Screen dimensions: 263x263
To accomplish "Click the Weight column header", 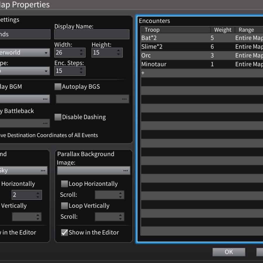I will [x=222, y=30].
